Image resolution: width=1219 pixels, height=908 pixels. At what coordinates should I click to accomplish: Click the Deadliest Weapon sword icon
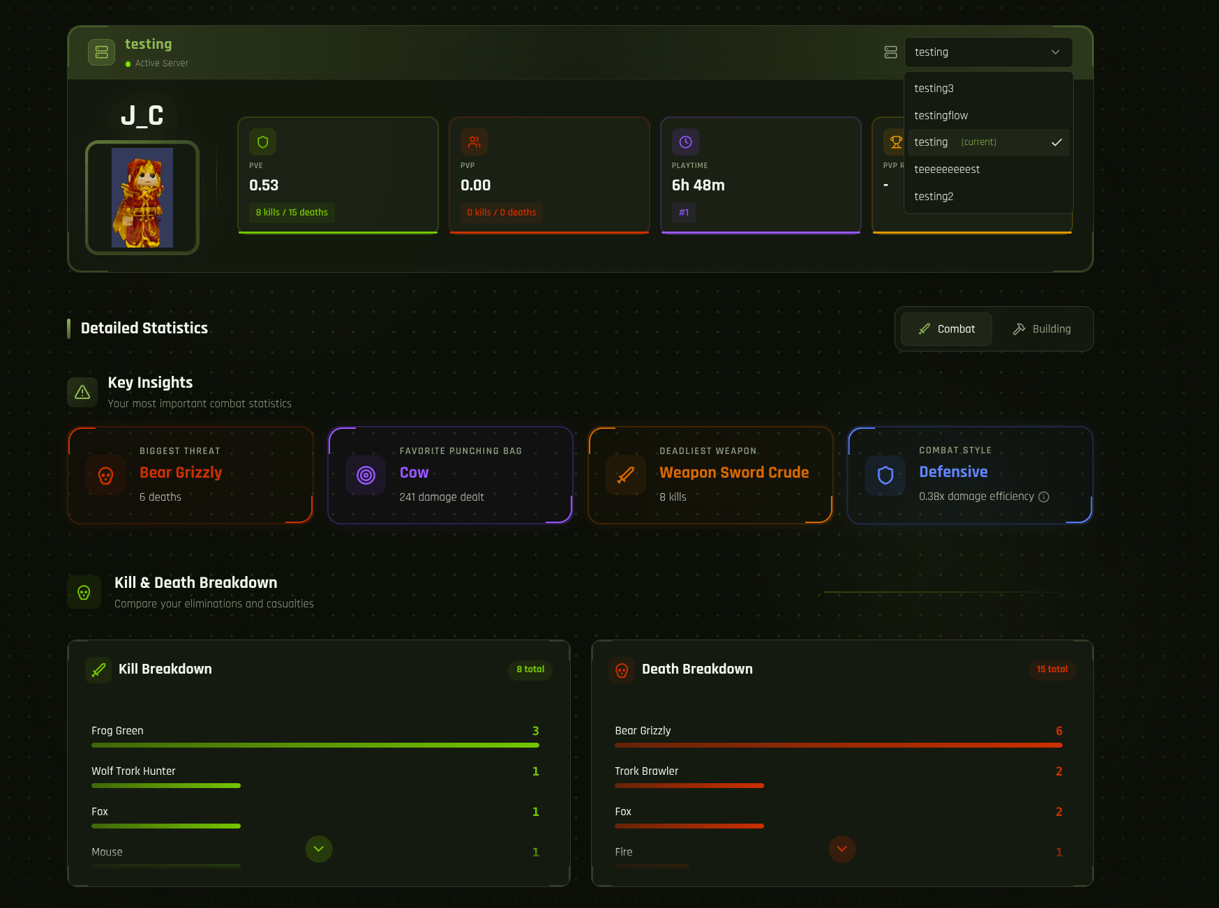pos(626,476)
